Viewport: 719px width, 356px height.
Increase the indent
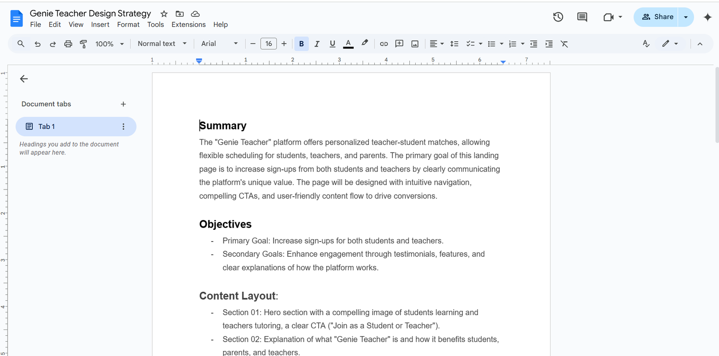pyautogui.click(x=549, y=44)
